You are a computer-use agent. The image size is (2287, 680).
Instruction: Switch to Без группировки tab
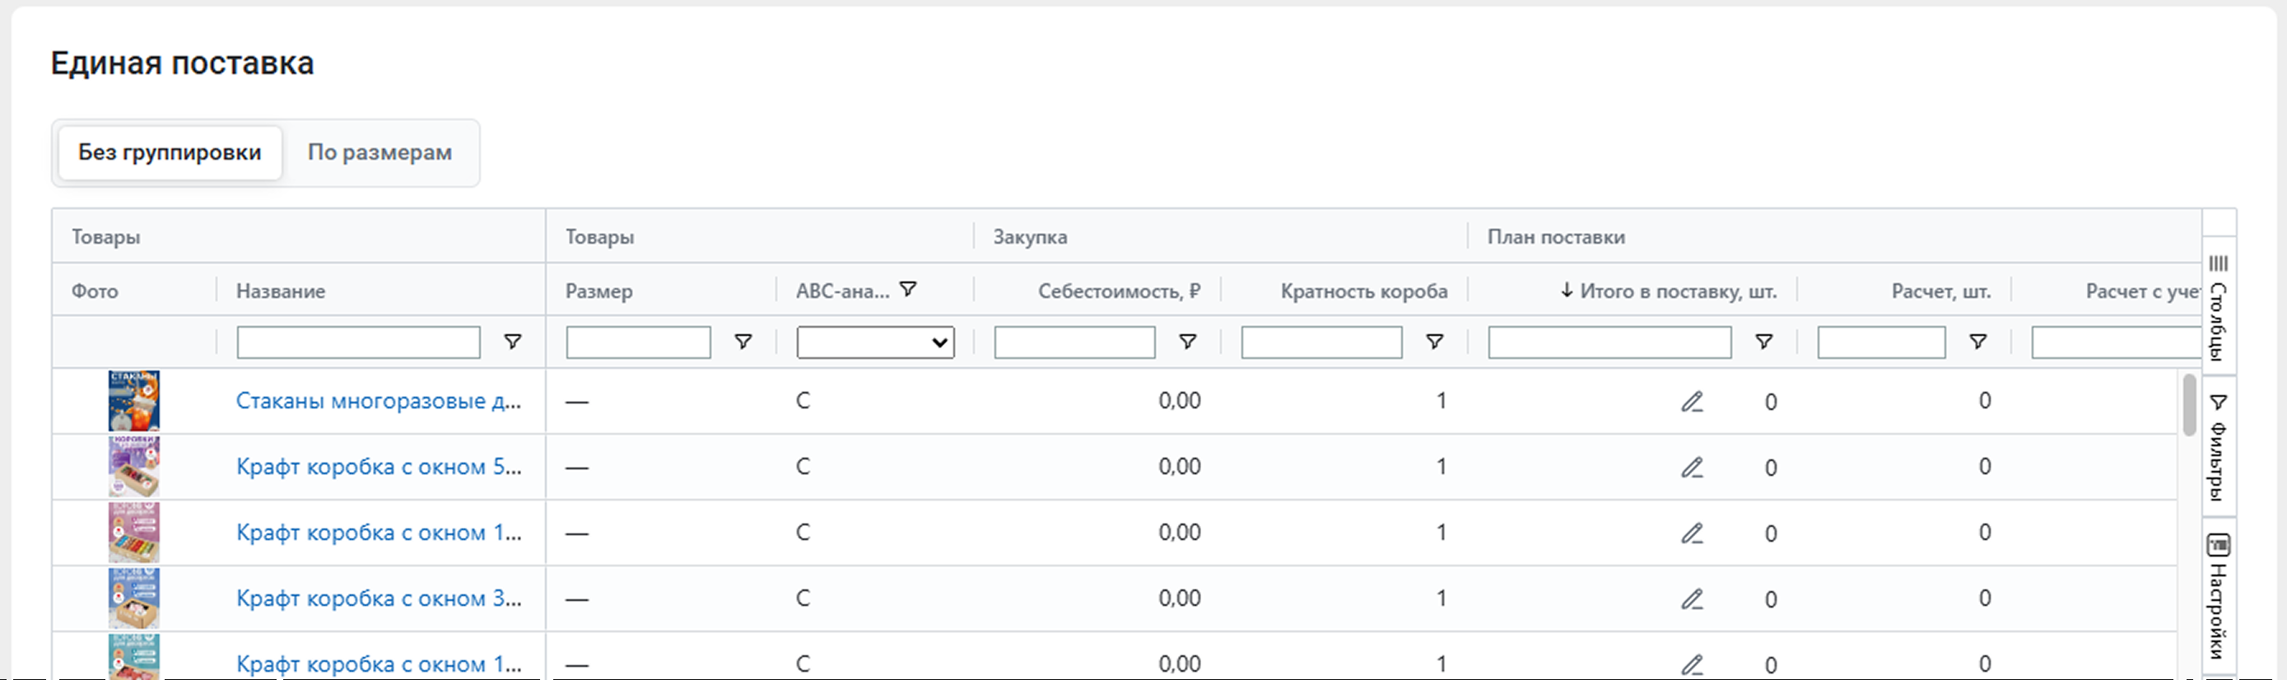point(170,152)
